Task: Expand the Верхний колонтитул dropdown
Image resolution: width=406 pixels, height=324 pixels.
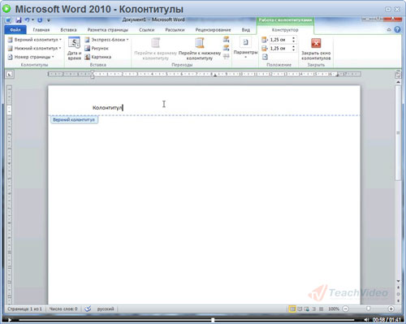Action: pyautogui.click(x=35, y=40)
